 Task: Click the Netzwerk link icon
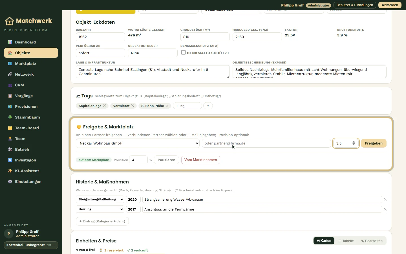(x=10, y=74)
